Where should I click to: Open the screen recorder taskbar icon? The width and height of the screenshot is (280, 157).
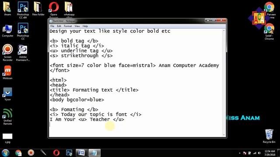coord(31,153)
